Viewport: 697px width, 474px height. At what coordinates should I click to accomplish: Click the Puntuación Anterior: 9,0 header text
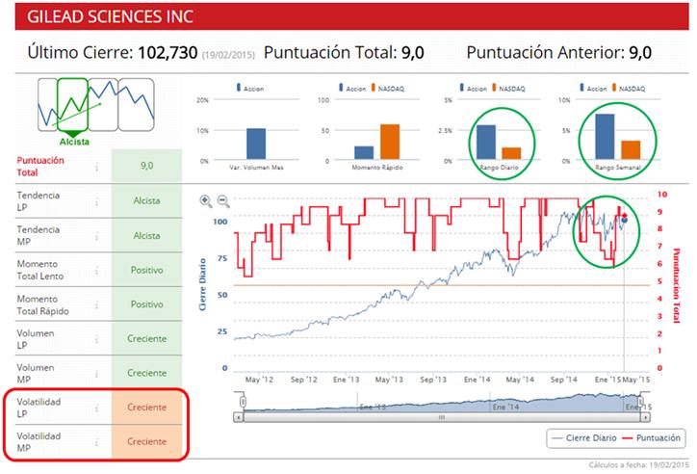[x=558, y=52]
